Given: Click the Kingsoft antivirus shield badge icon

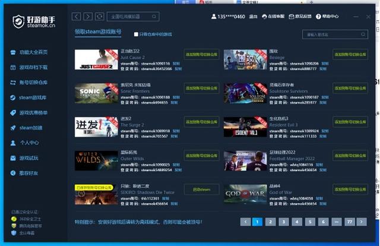Looking at the screenshot, I should 14,233.
